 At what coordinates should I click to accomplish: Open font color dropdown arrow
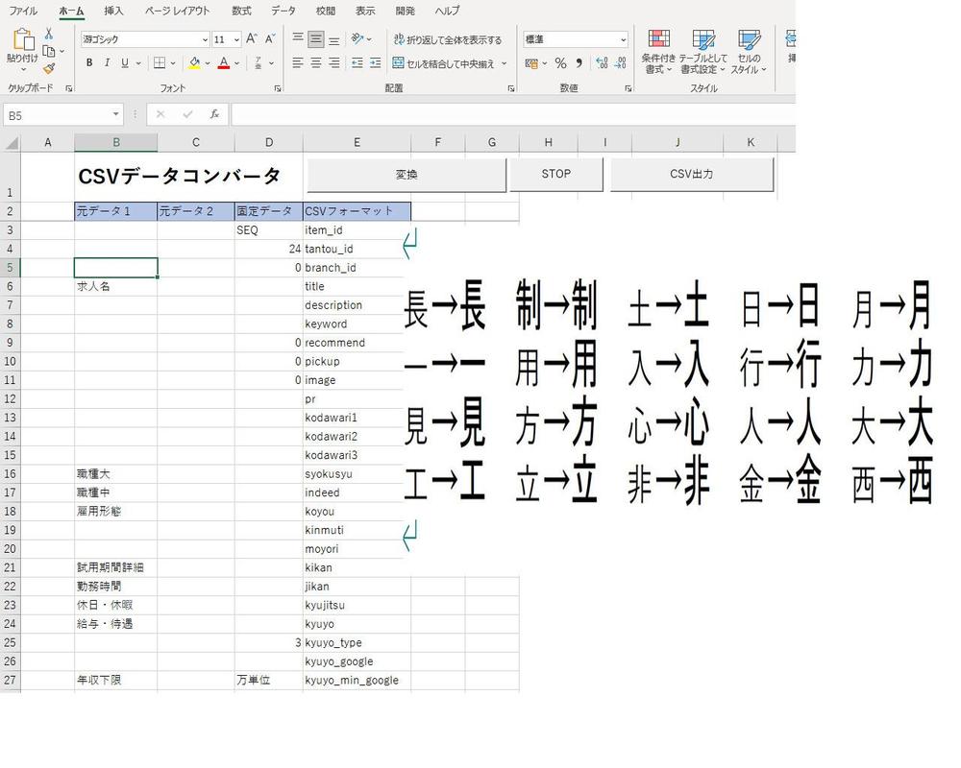tap(237, 63)
